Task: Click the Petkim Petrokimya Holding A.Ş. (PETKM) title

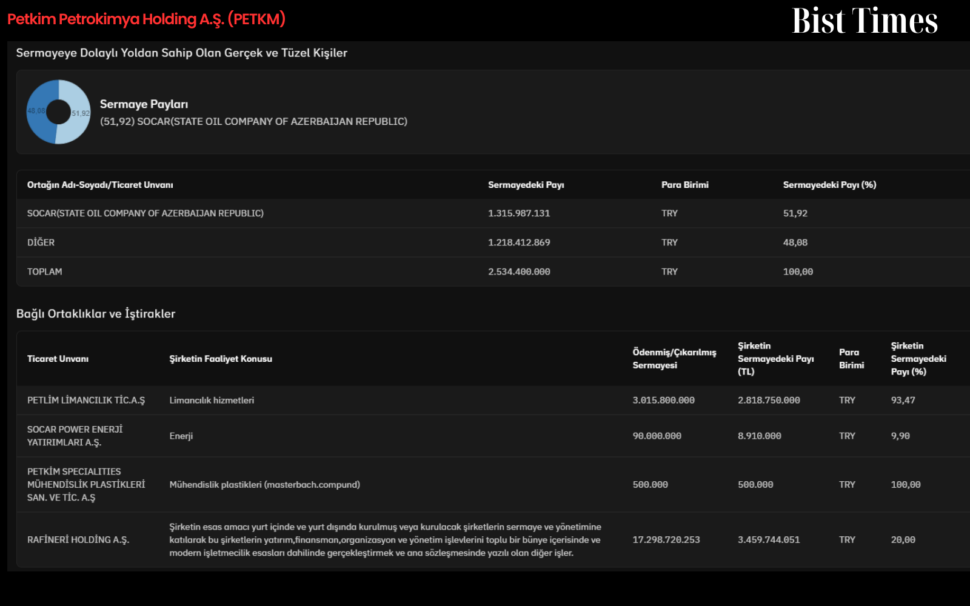Action: point(146,19)
